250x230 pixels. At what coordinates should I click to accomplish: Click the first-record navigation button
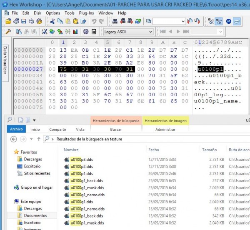click(163, 32)
